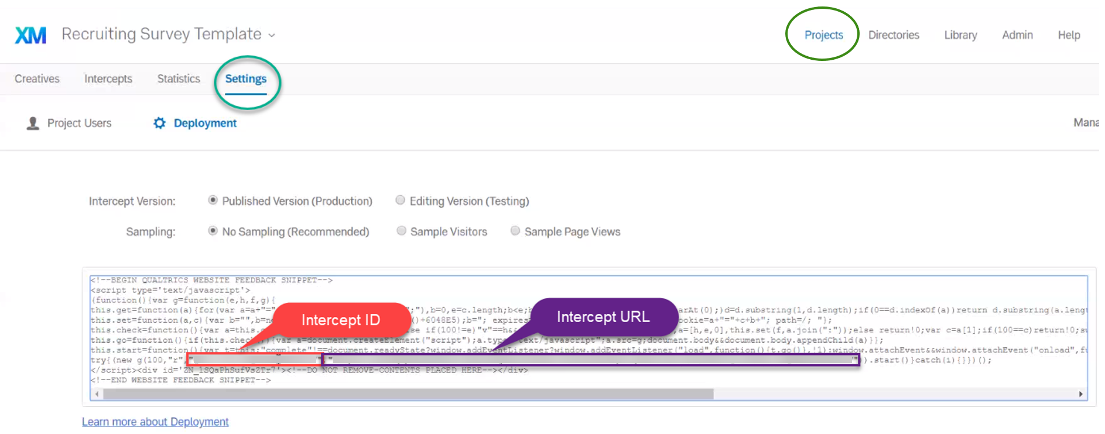The image size is (1105, 434).
Task: Click the scrollbar right arrow in code box
Action: tap(1081, 394)
